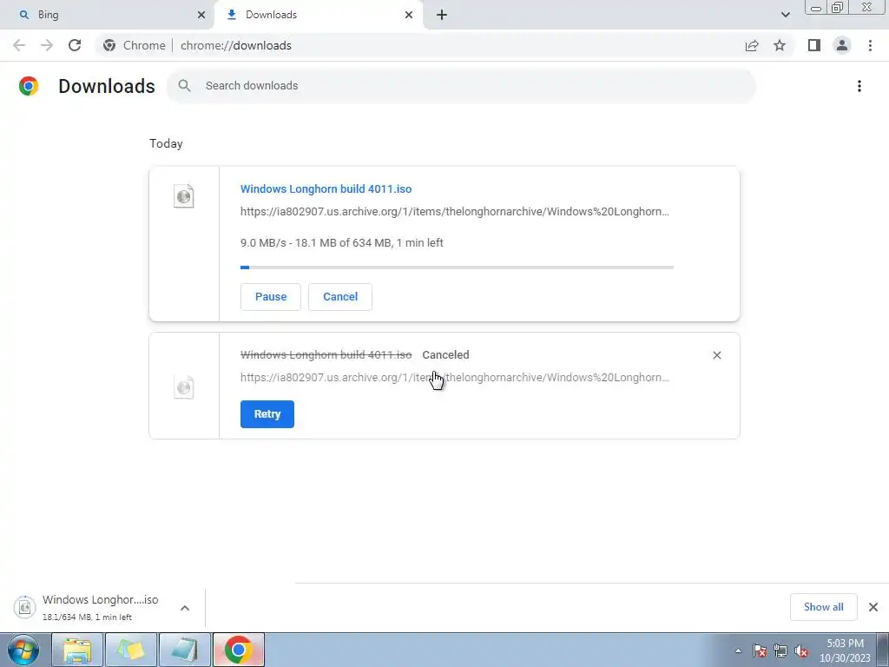
Task: Open the muted volume tray icon
Action: click(801, 650)
